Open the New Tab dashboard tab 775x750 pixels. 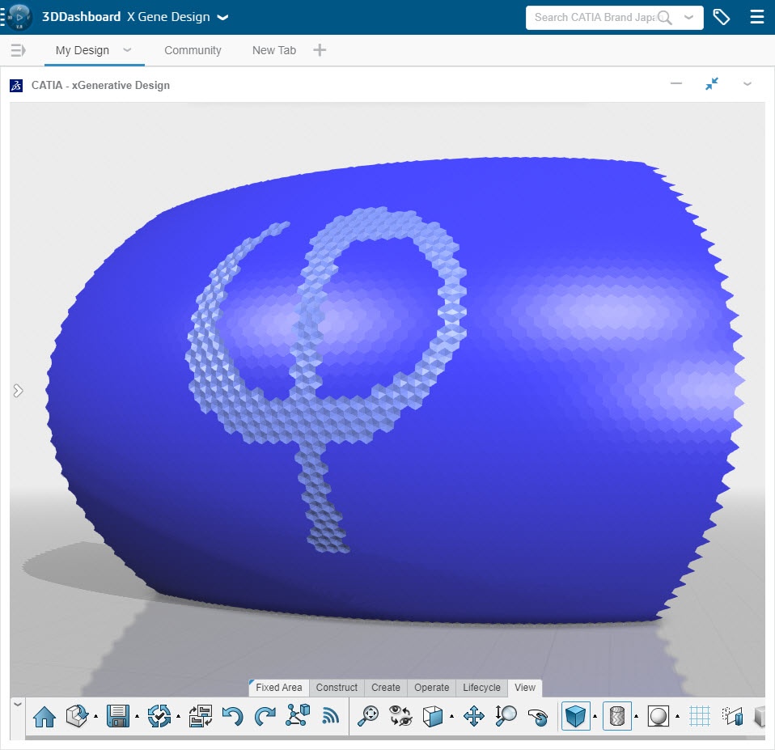point(273,50)
